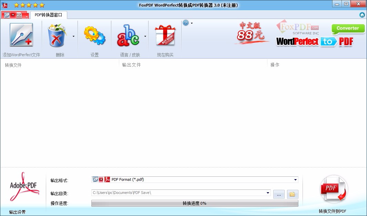Open the delete options dropdown arrow
Viewport: 367px width, 216px height.
(73, 36)
